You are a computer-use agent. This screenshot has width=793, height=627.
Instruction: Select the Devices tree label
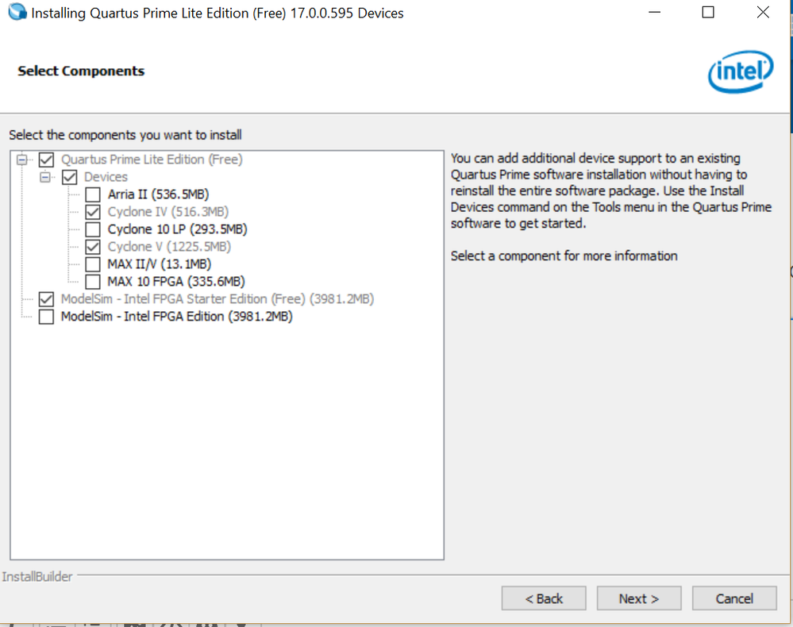[106, 177]
